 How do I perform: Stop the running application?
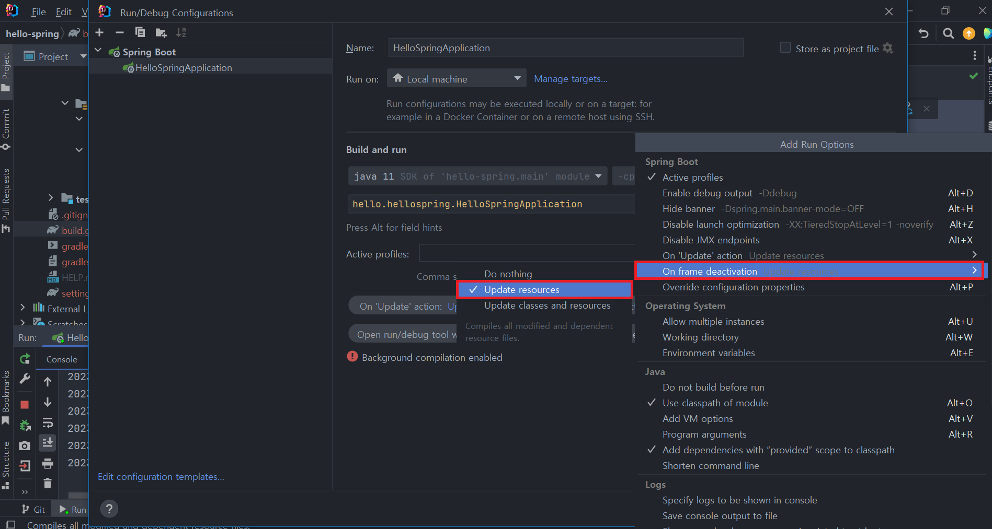25,404
